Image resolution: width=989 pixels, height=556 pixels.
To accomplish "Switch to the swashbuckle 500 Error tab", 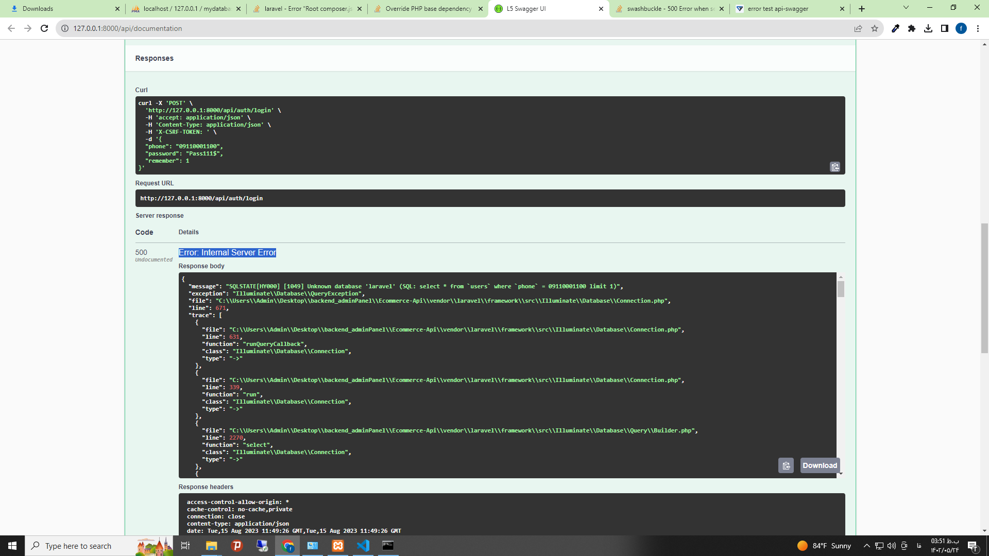I will pyautogui.click(x=670, y=9).
